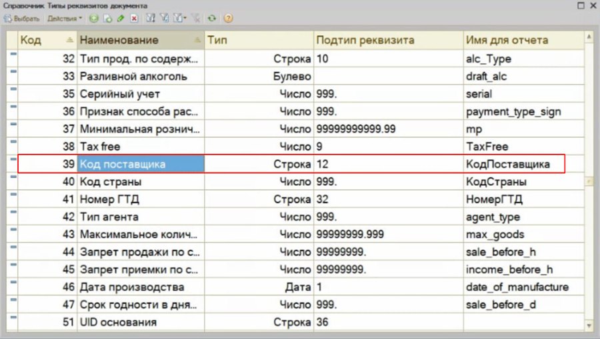Click the row marker icon for UID основания

coord(13,318)
